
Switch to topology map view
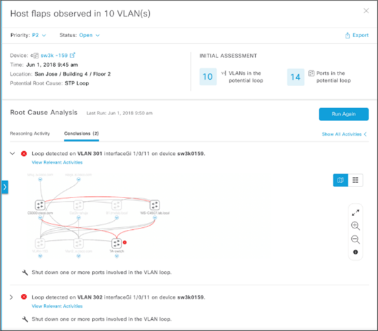(x=340, y=180)
